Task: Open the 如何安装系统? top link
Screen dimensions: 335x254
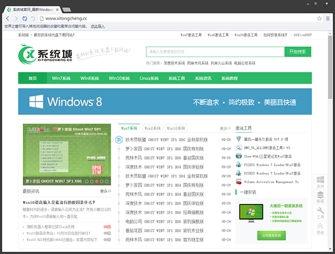Action: pos(275,35)
